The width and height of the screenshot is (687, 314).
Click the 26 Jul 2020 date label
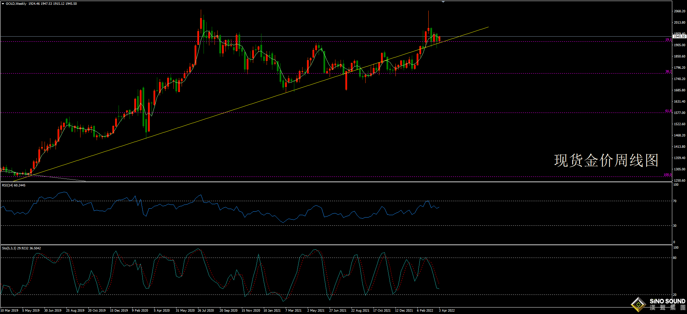(206, 311)
